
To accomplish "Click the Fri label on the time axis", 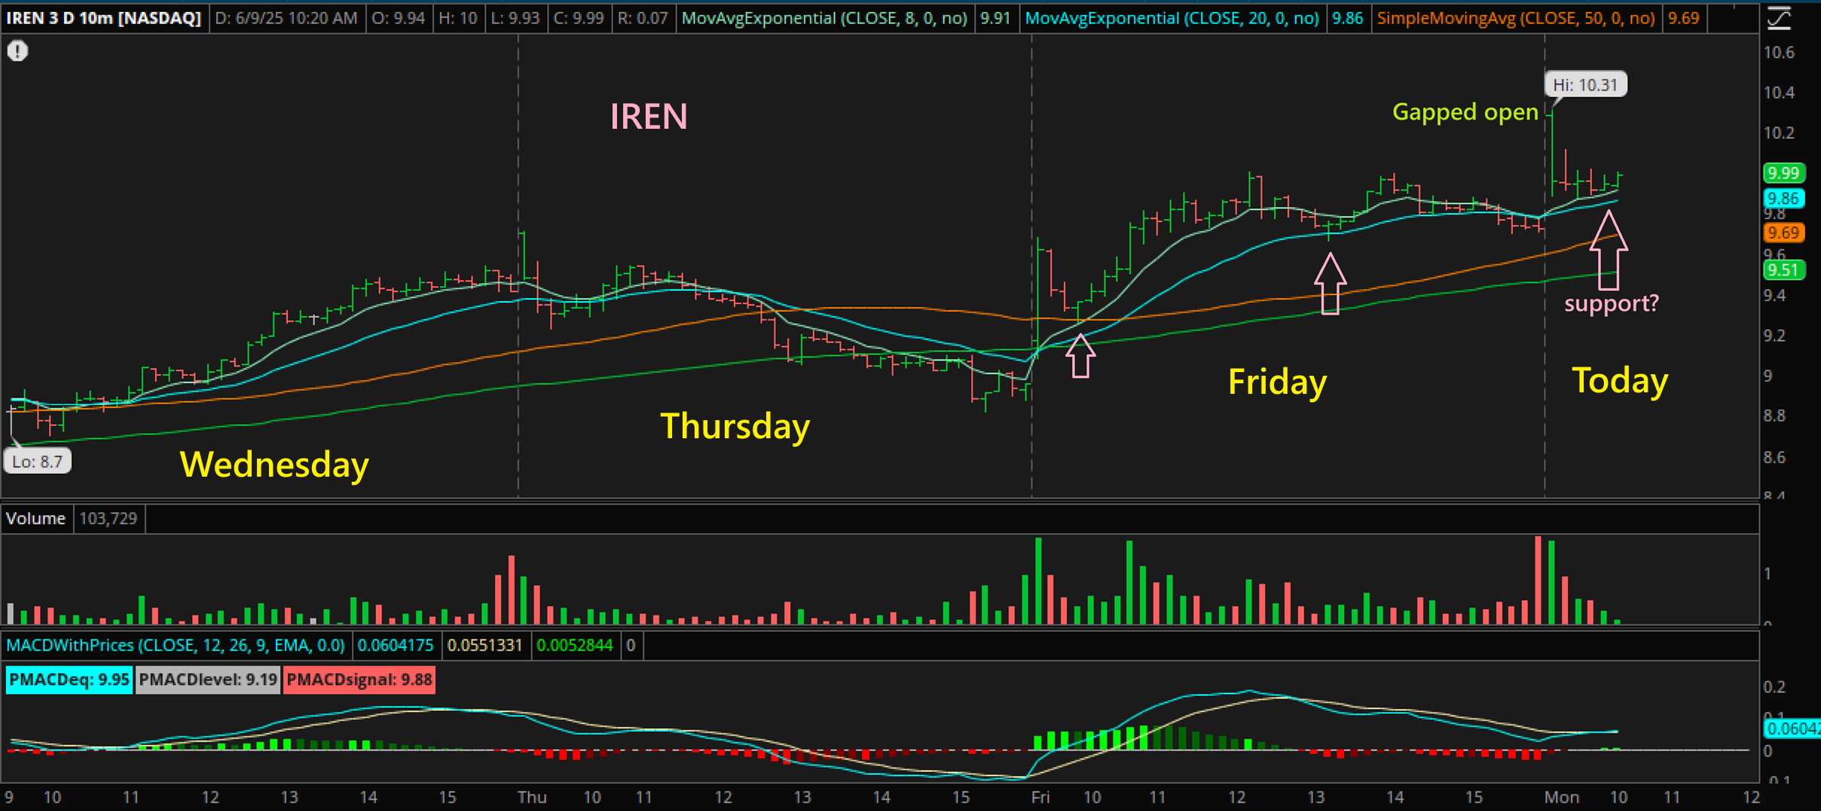I will pyautogui.click(x=1040, y=797).
